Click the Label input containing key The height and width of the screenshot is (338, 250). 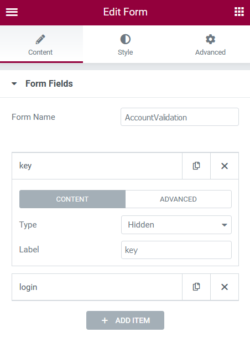pos(176,250)
